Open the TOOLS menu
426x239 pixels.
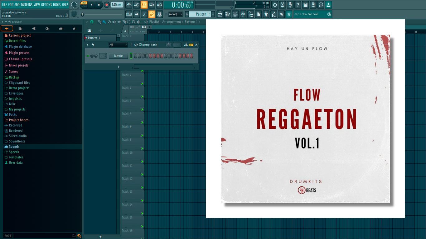pos(57,5)
